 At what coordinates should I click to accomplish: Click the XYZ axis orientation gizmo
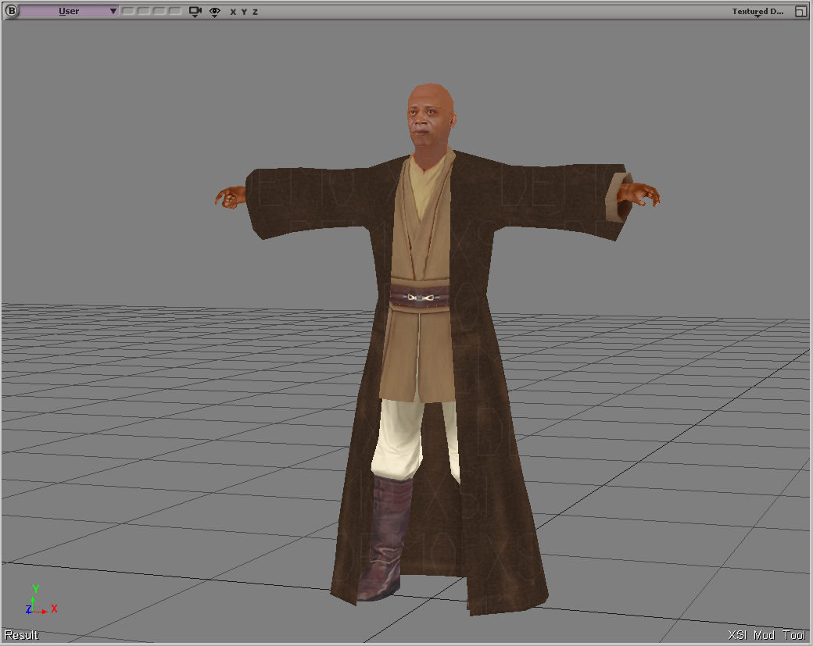(41, 601)
